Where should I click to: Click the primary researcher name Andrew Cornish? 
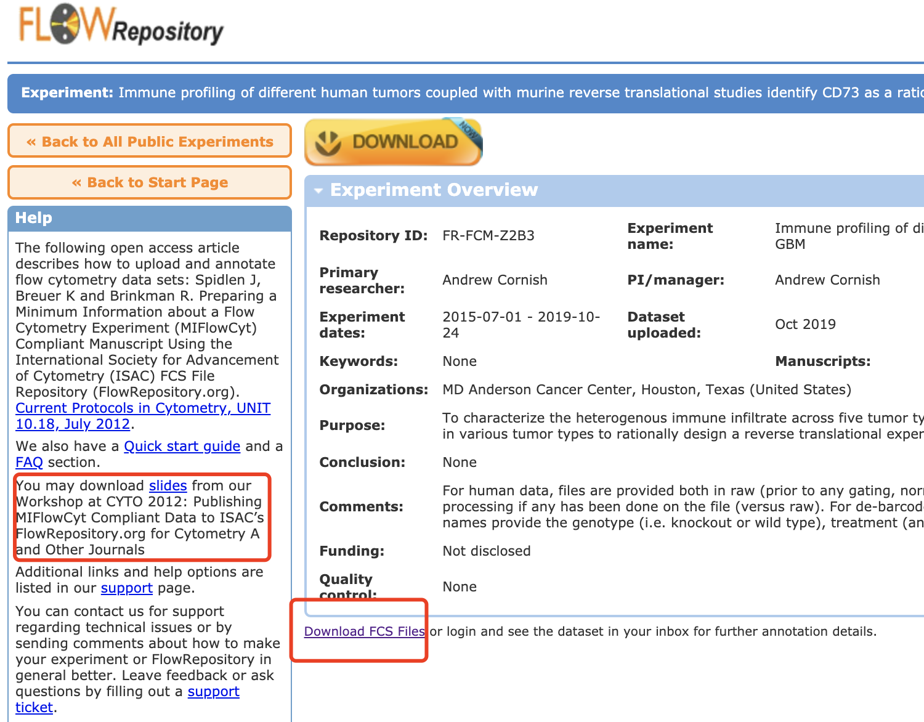tap(495, 280)
